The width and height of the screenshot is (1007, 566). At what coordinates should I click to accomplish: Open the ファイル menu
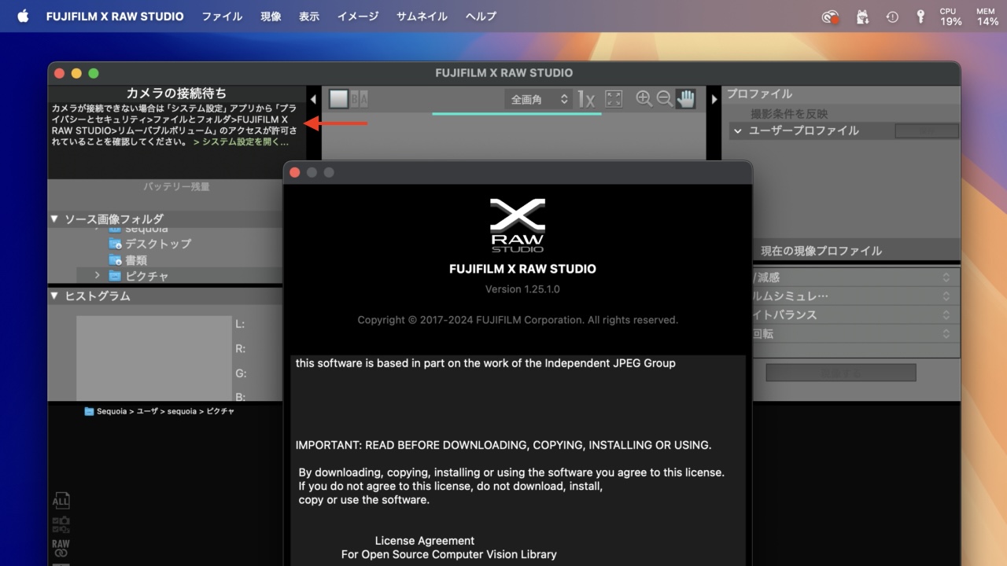222,16
